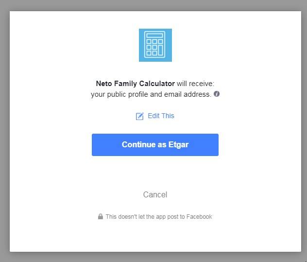Click the padlock icon at the bottom
Screen dimensions: 307x262
click(101, 217)
